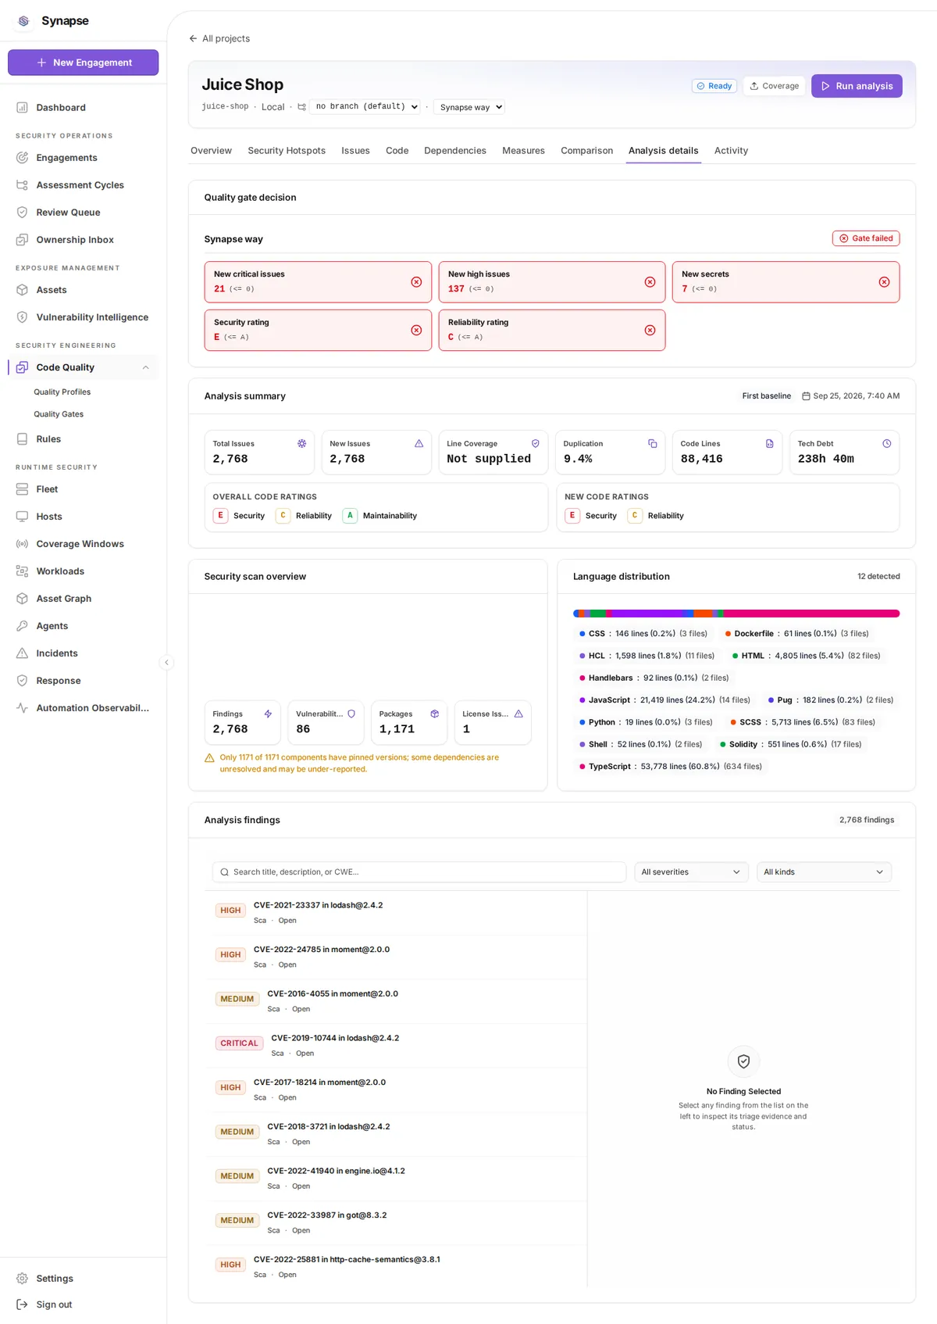
Task: Click the Sign out icon
Action: coord(22,1304)
